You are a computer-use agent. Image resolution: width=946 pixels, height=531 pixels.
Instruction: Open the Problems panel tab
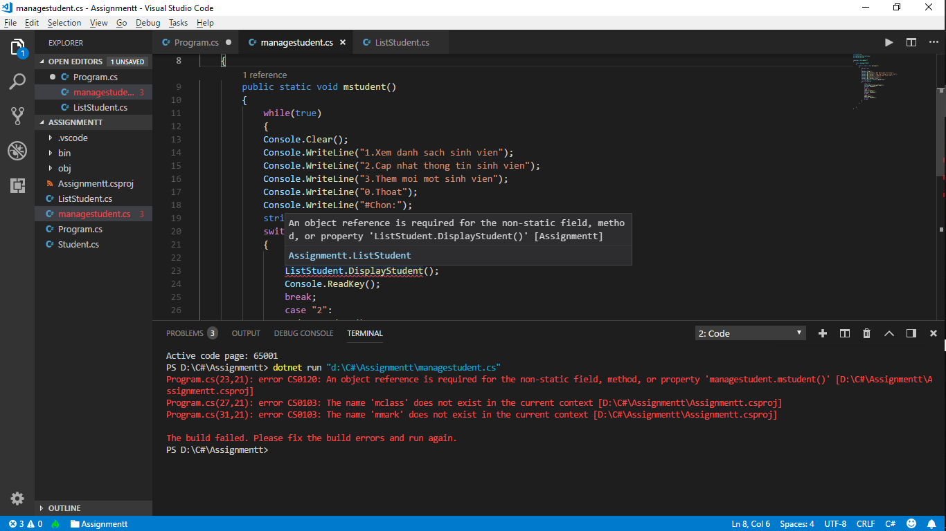(x=185, y=333)
